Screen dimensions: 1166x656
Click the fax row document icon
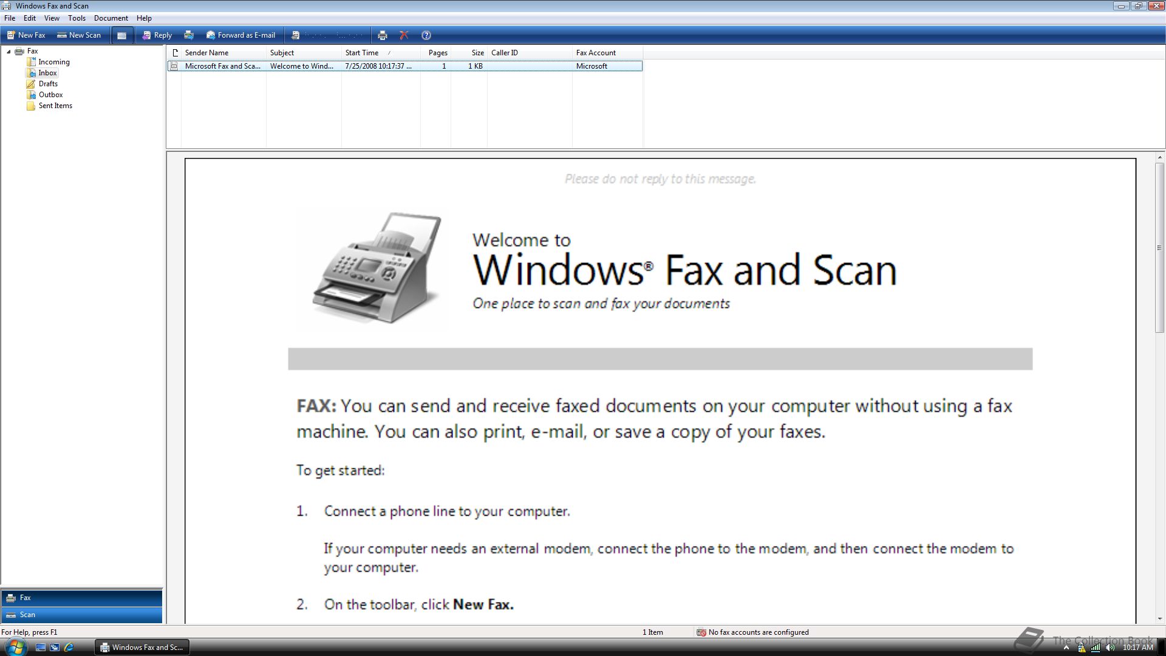click(x=174, y=66)
